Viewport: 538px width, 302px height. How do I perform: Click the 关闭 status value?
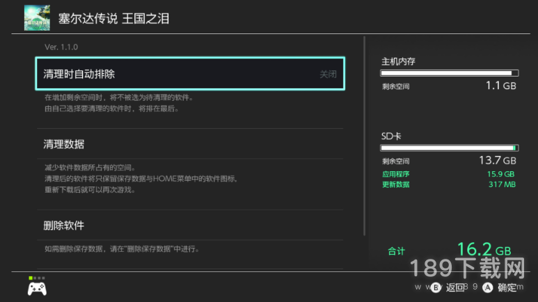[328, 74]
